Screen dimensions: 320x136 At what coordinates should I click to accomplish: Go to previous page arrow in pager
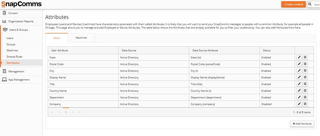[59, 112]
